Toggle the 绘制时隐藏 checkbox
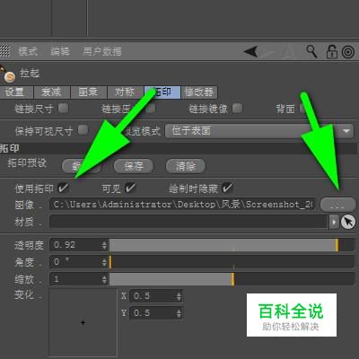Screen dimensions: 359x359 (227, 188)
